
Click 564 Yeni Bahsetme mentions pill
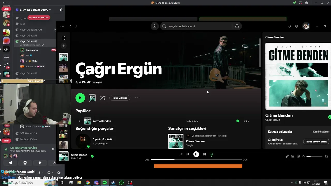(x=38, y=18)
